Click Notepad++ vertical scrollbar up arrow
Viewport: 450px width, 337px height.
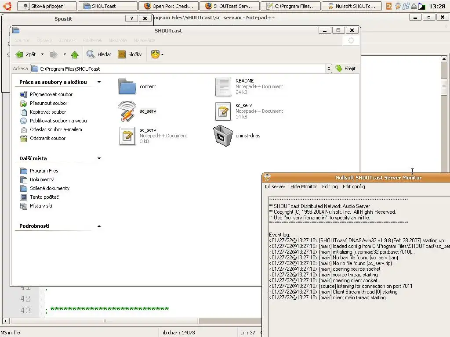pos(444,59)
